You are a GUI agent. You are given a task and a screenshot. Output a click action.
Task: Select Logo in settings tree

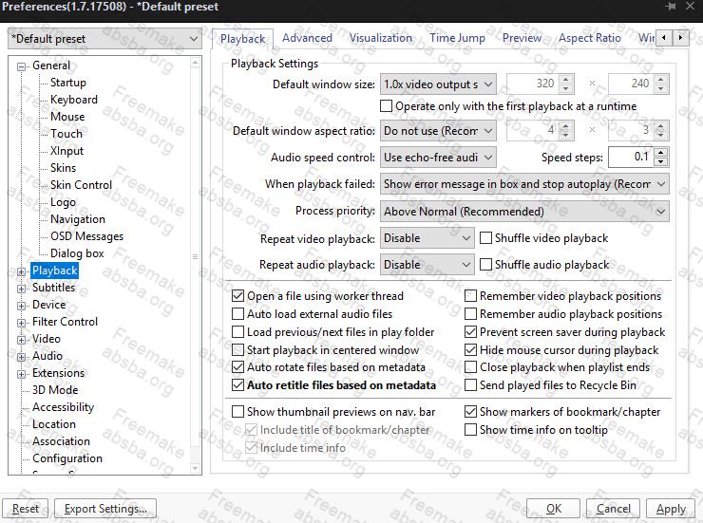[x=64, y=202]
